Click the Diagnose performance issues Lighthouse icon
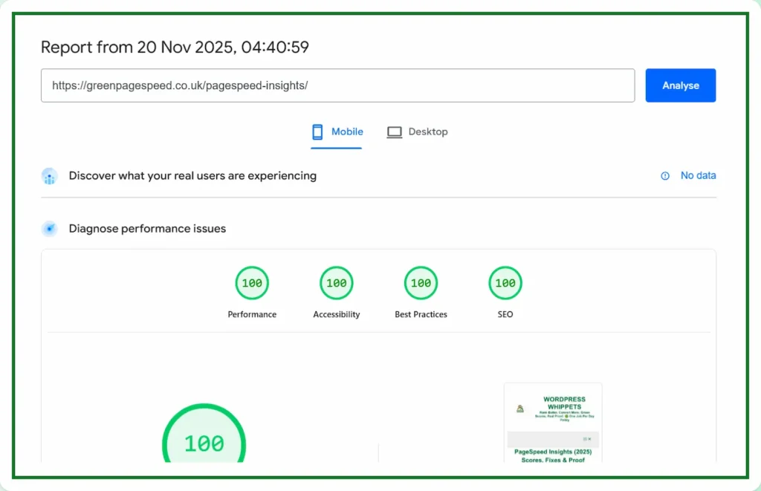The width and height of the screenshot is (761, 491). (49, 229)
